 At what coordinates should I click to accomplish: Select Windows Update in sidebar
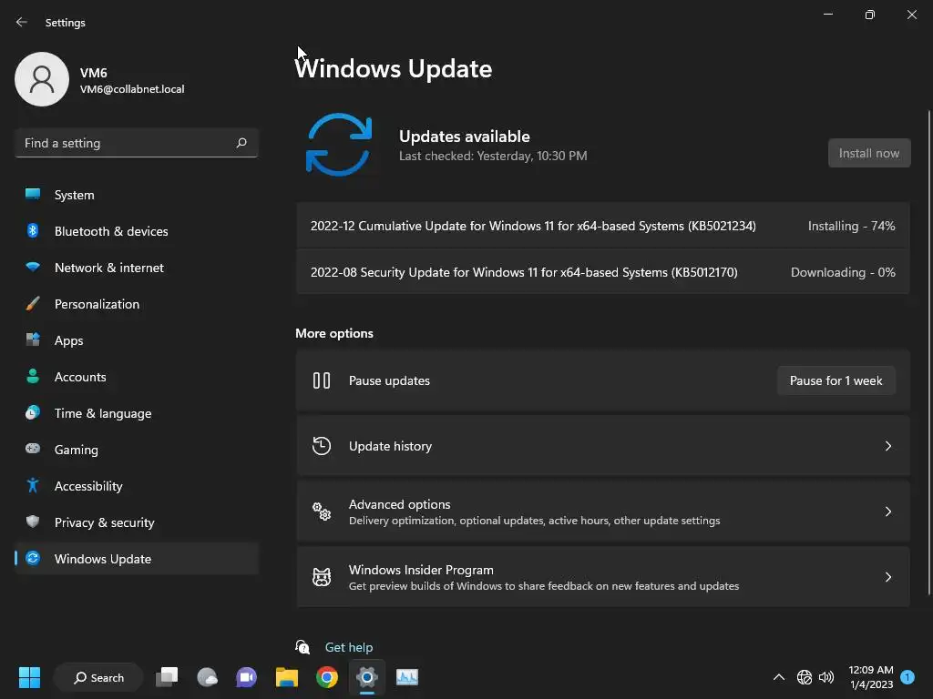[137, 558]
